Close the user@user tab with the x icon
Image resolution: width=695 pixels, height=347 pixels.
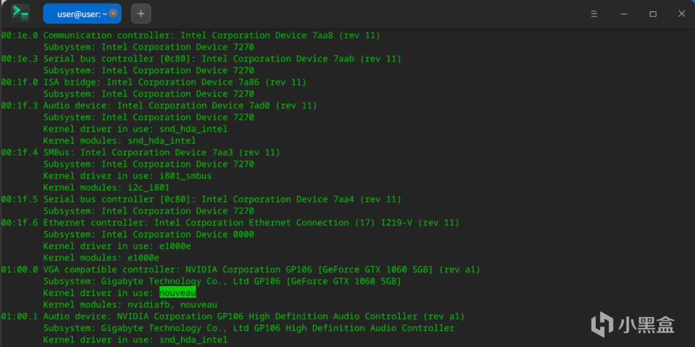pos(113,14)
